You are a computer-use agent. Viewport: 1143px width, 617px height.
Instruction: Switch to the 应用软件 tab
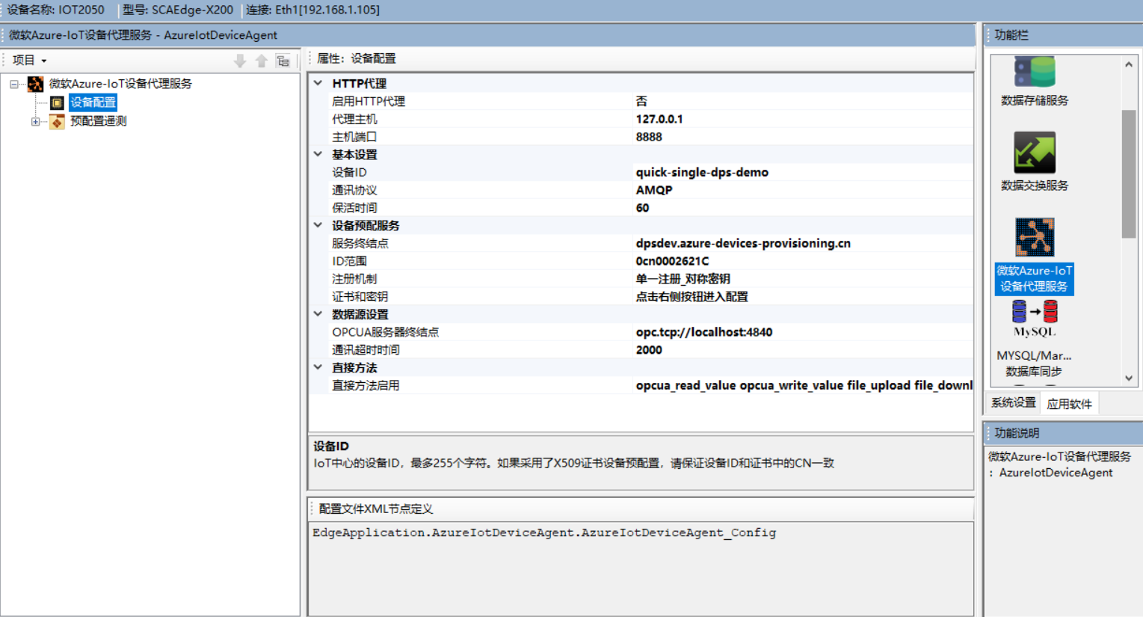pyautogui.click(x=1069, y=404)
